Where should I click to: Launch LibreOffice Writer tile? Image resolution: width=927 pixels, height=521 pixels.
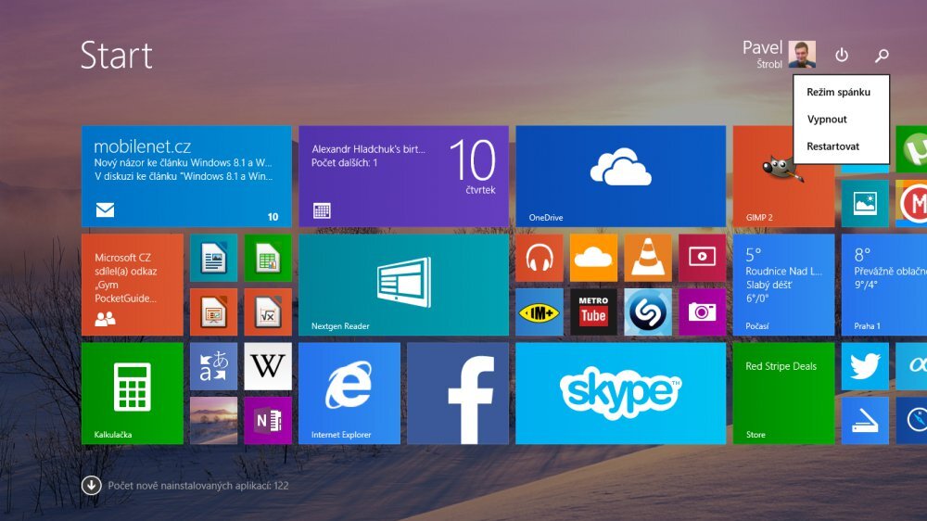[213, 258]
